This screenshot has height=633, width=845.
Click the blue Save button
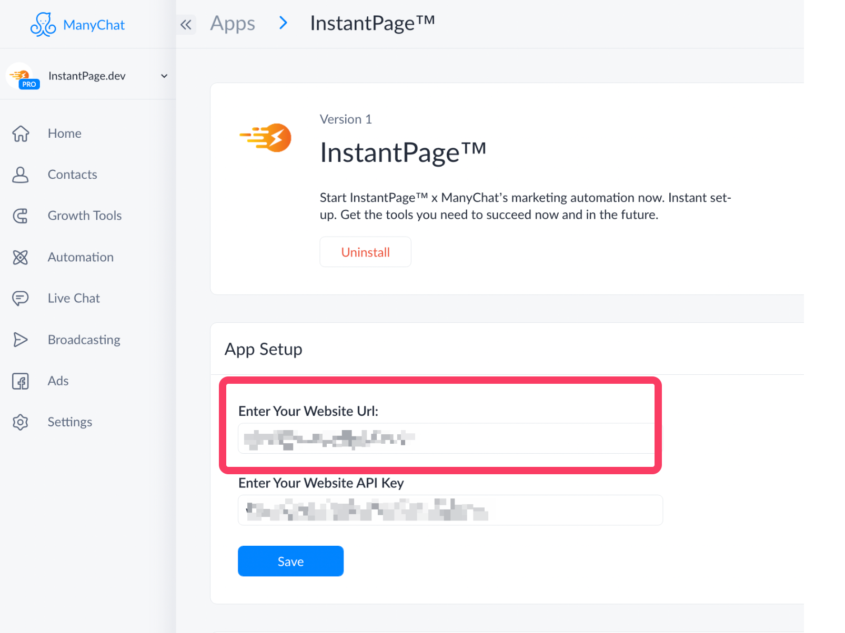290,561
